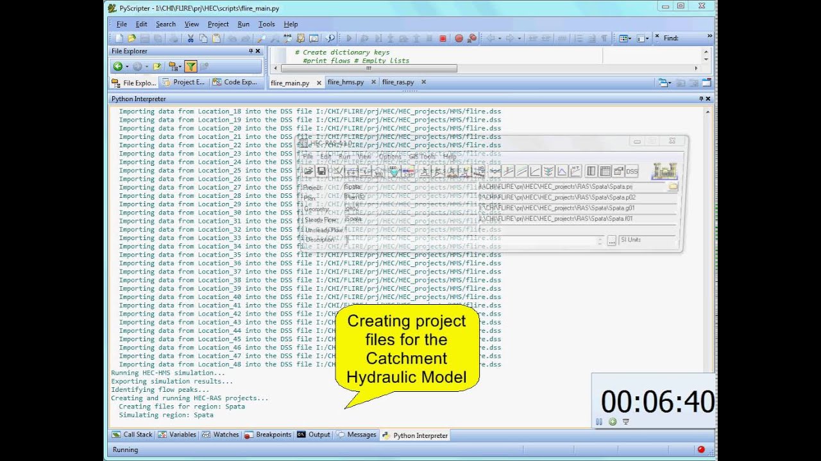Image resolution: width=821 pixels, height=461 pixels.
Task: Open the Call Stack tab
Action: [x=132, y=434]
